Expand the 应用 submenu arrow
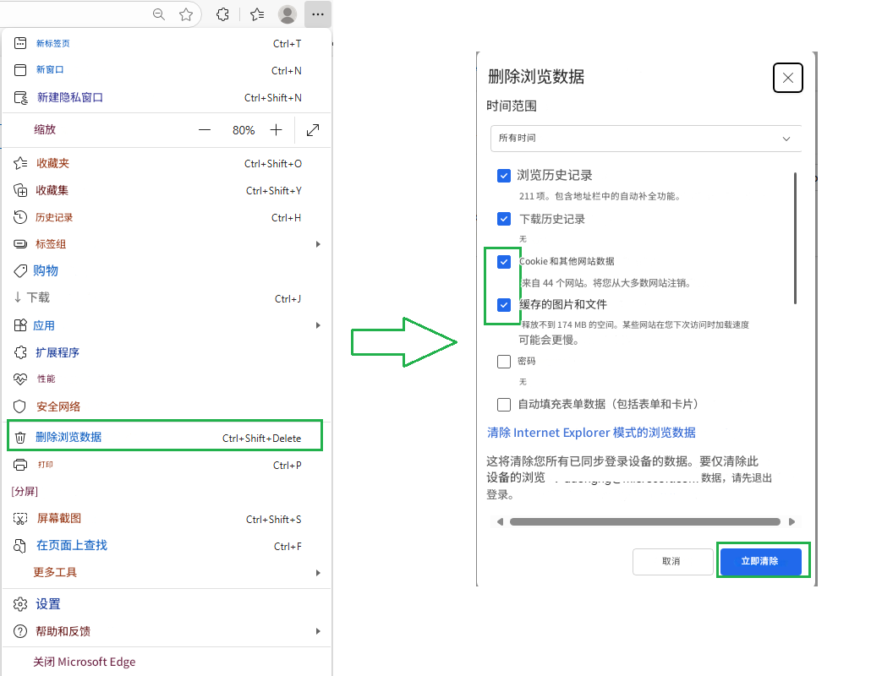The image size is (871, 676). click(x=318, y=325)
